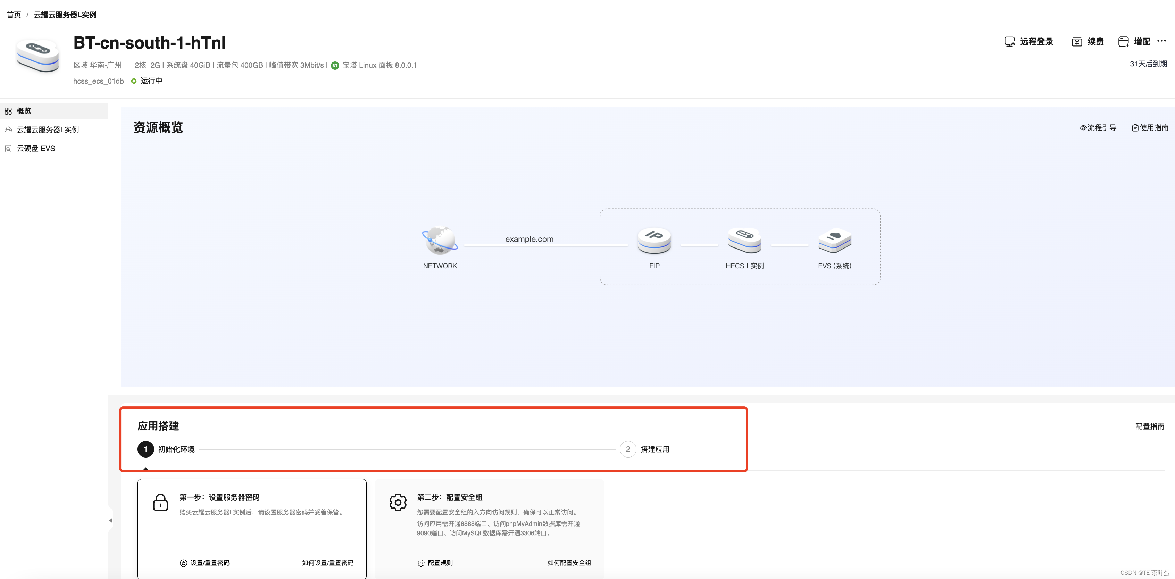Open 云硬盘 EVS in left menu
Viewport: 1175px width, 579px height.
(x=54, y=149)
